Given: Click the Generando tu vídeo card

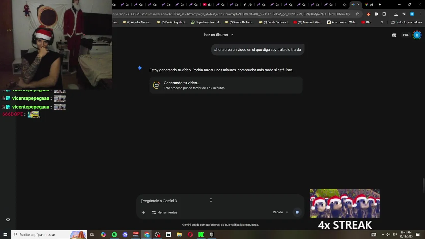Looking at the screenshot, I should click(226, 85).
